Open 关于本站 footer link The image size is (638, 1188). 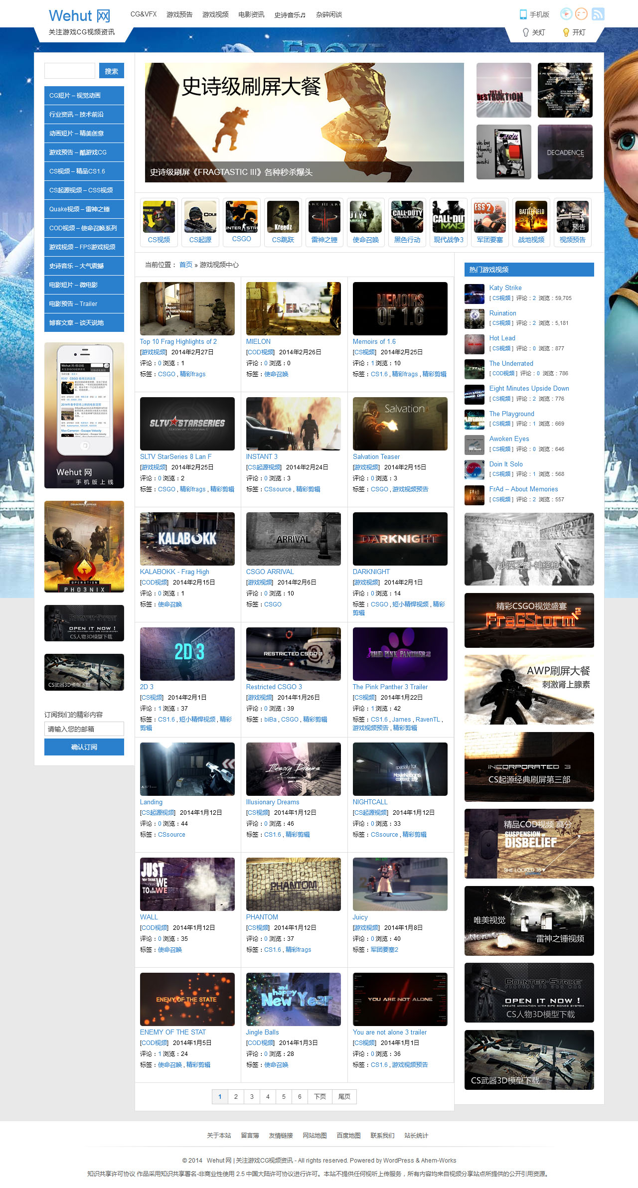coord(219,1135)
